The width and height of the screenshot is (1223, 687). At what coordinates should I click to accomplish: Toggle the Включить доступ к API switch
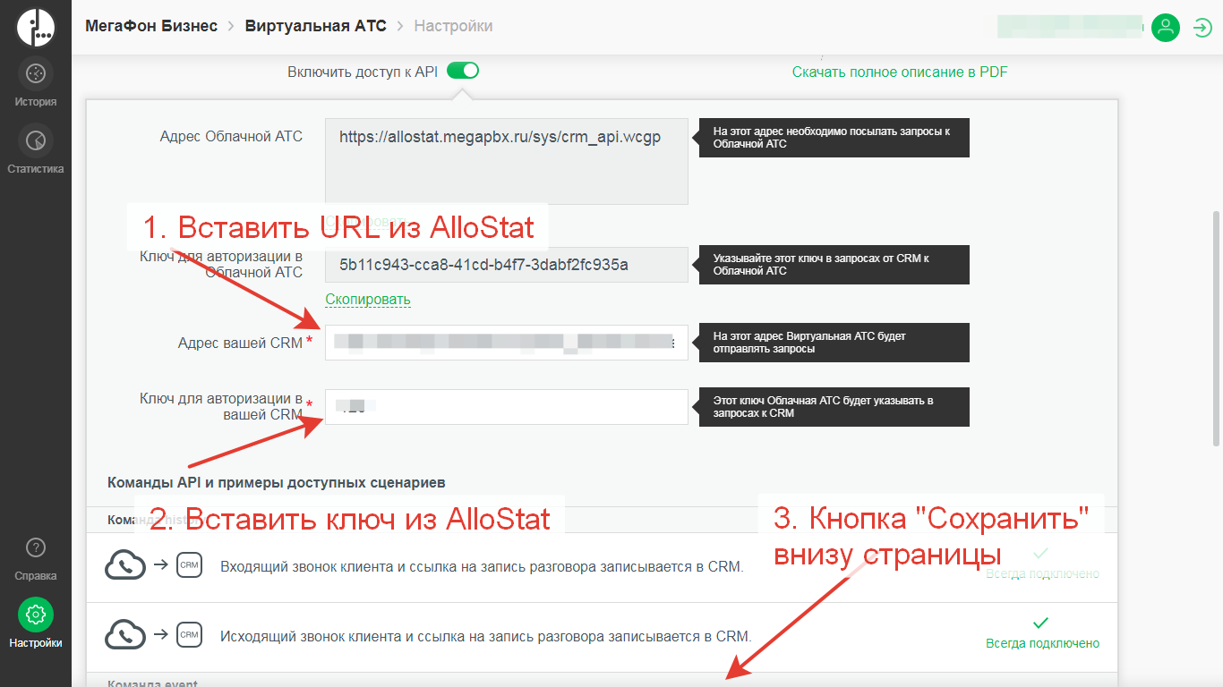pyautogui.click(x=463, y=71)
